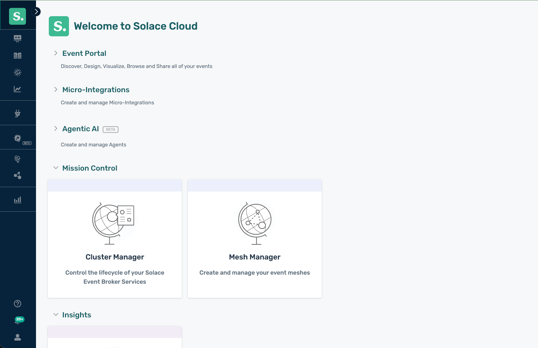This screenshot has height=348, width=538.
Task: Open the user profile icon
Action: (17, 337)
